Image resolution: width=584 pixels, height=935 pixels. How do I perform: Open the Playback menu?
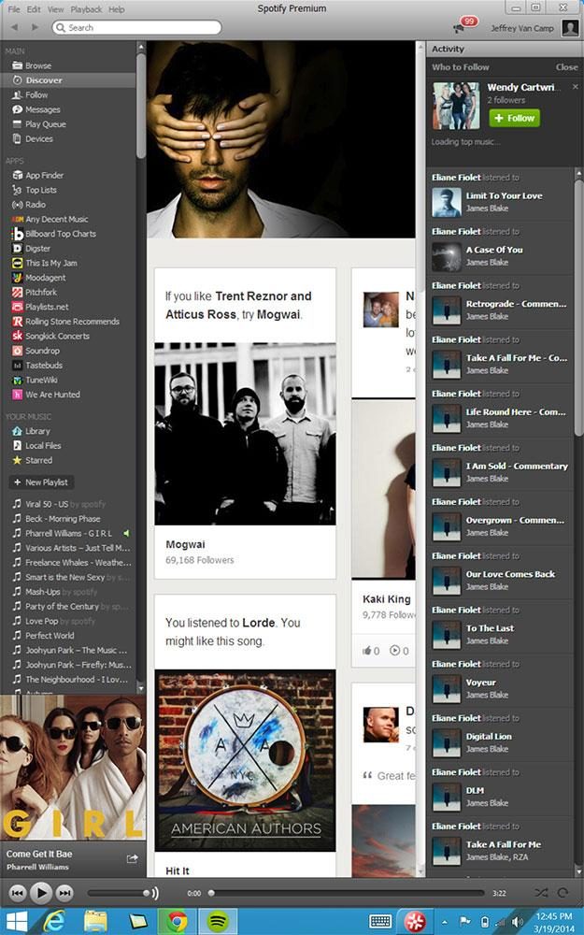(x=86, y=9)
